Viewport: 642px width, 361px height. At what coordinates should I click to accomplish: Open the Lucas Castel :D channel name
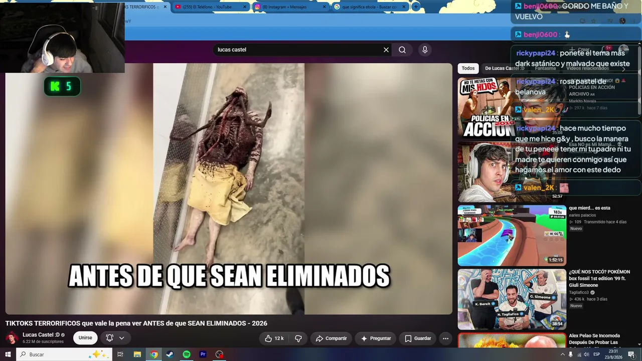click(x=41, y=335)
